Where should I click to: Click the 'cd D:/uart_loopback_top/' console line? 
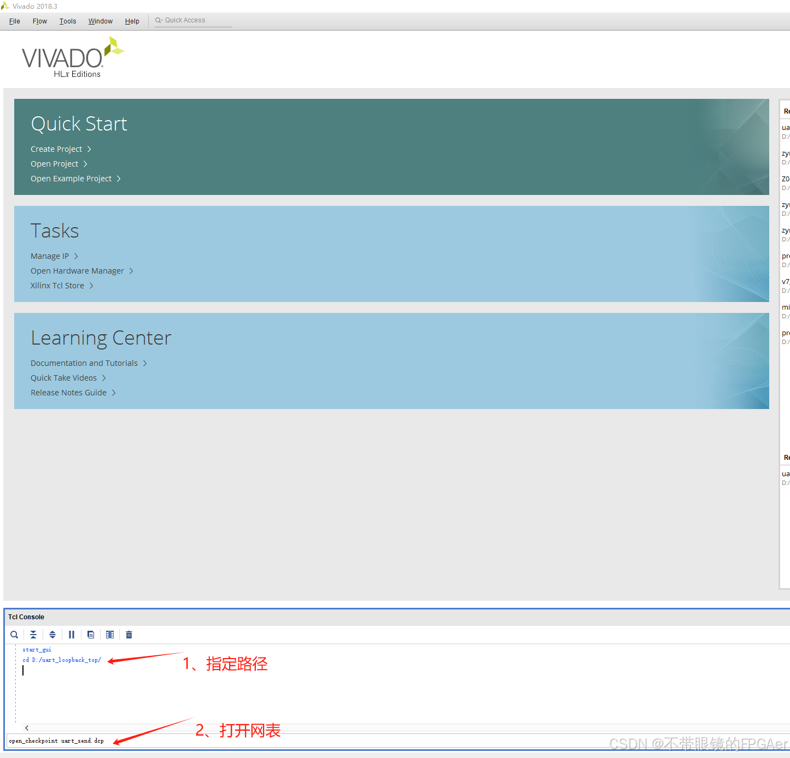[x=62, y=660]
